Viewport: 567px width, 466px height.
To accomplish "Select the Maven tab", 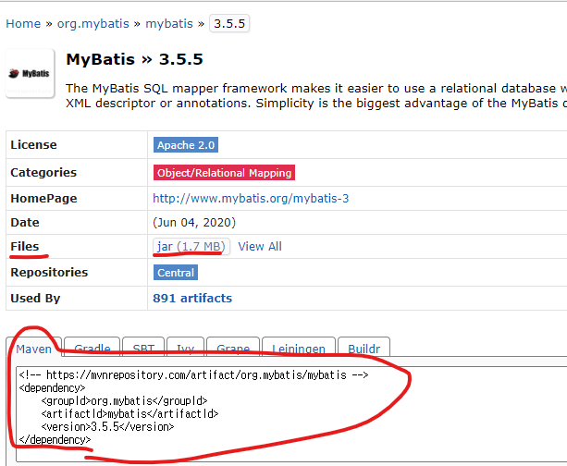I will pos(34,349).
